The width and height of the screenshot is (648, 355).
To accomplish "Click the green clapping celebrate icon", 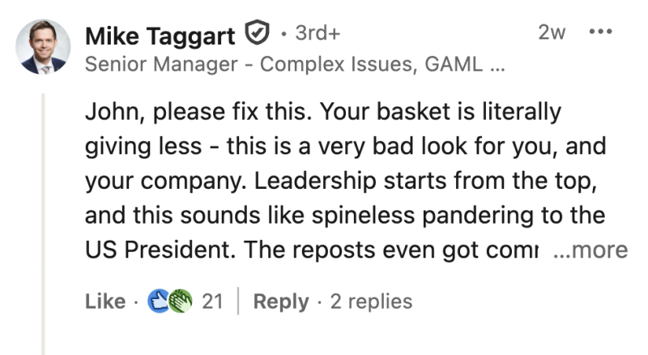I will click(x=183, y=302).
